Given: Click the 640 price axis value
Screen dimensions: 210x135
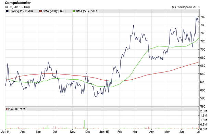Looking at the screenshot, I should [203, 74].
